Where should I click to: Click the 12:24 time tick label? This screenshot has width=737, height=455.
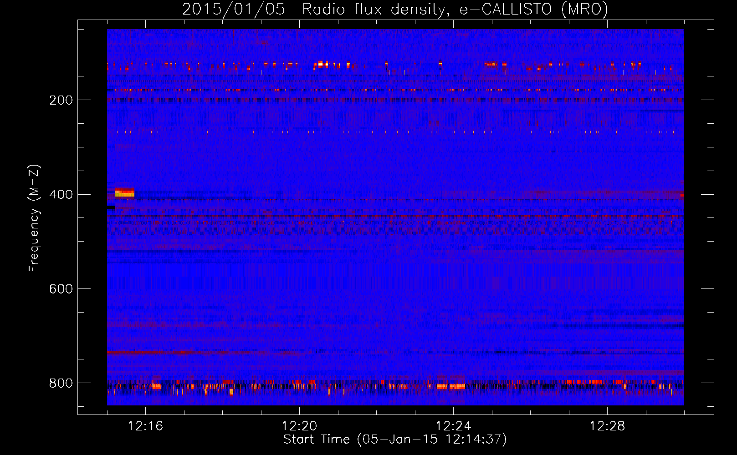pyautogui.click(x=454, y=426)
